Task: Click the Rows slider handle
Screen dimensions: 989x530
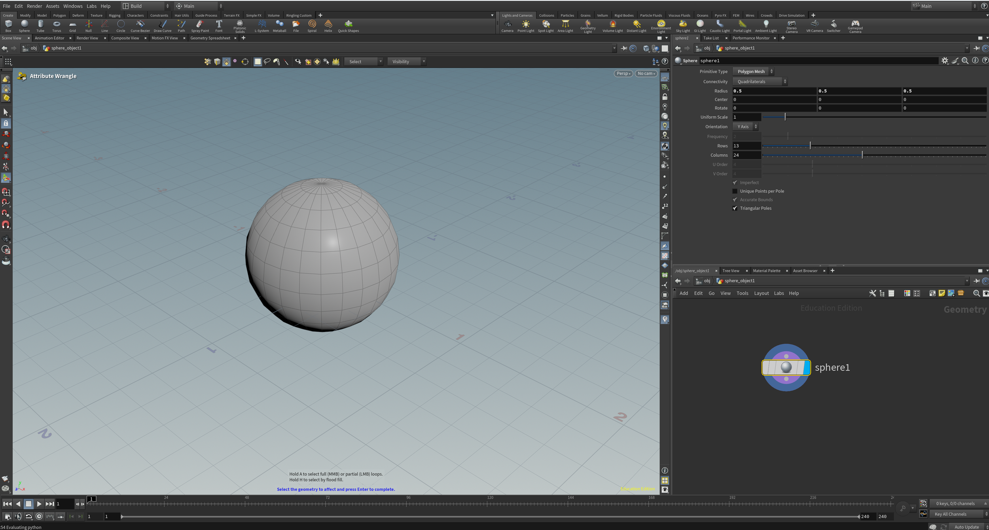Action: (x=810, y=146)
